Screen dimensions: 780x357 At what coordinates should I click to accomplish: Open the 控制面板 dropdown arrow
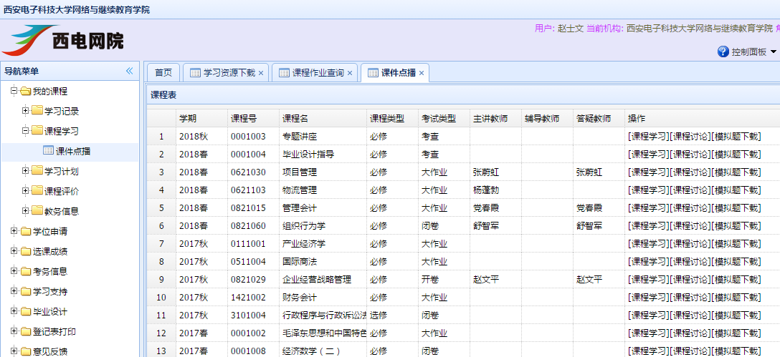click(774, 52)
